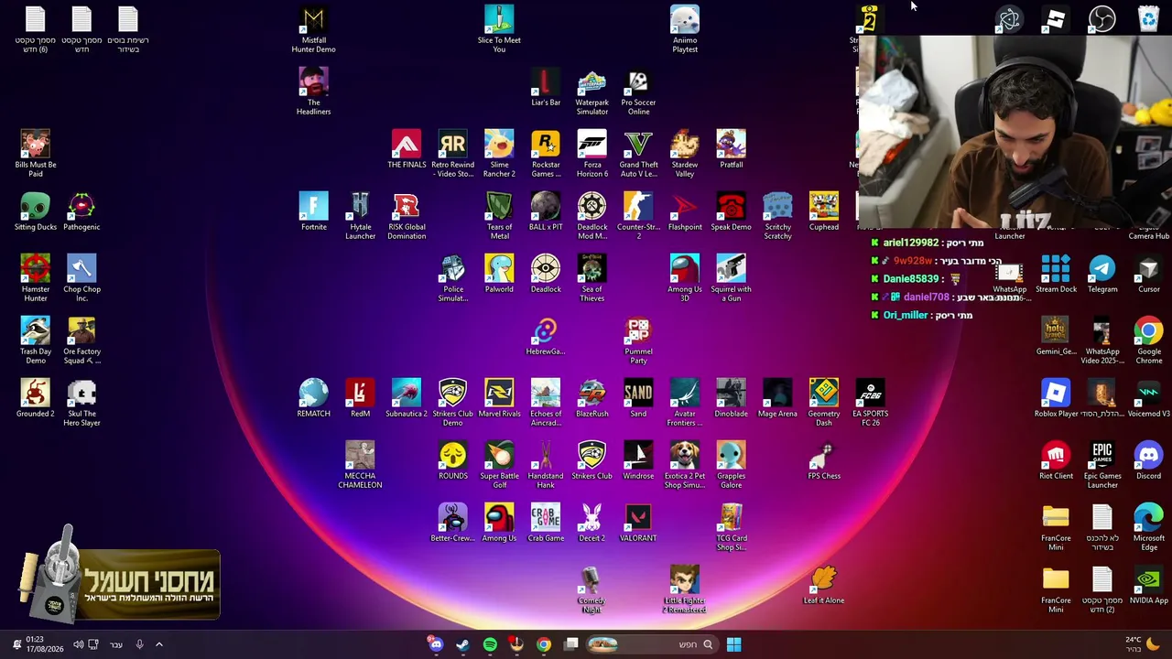Select the REMATCH desktop icon
The height and width of the screenshot is (659, 1172).
pos(313,399)
